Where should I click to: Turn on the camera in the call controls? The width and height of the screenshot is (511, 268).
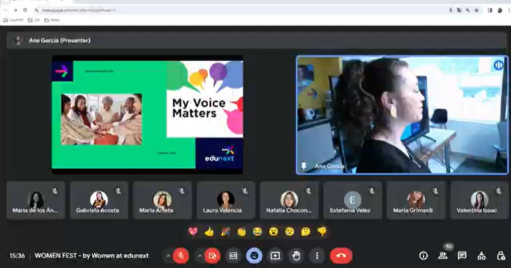212,256
